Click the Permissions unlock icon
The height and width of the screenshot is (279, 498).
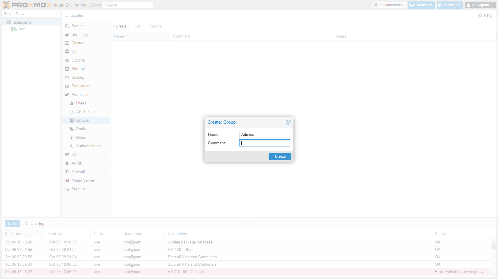[x=67, y=95]
